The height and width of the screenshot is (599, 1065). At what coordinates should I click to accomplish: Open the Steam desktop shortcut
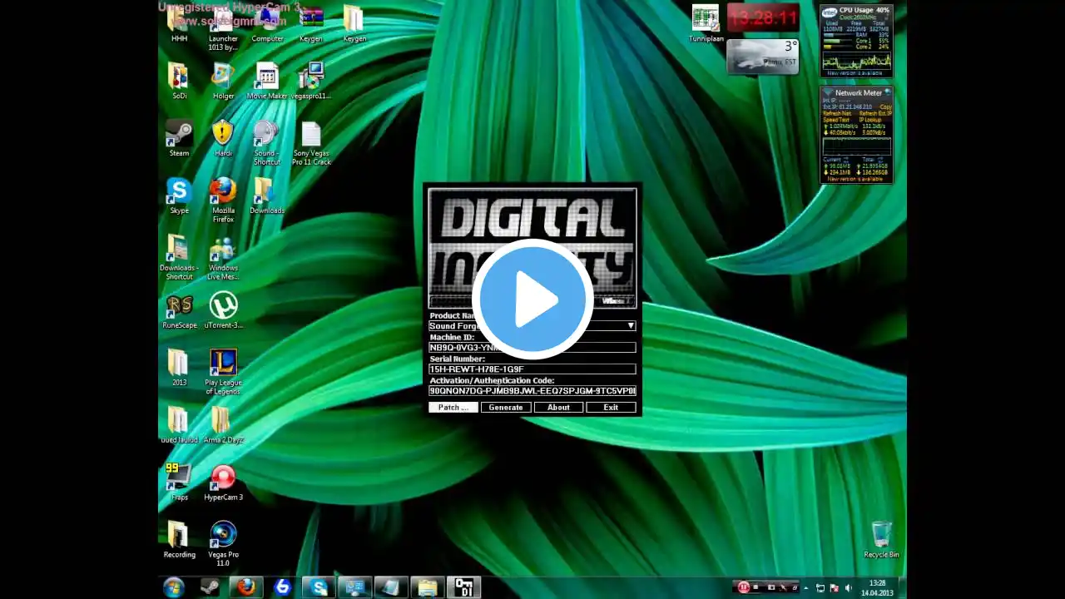click(179, 134)
